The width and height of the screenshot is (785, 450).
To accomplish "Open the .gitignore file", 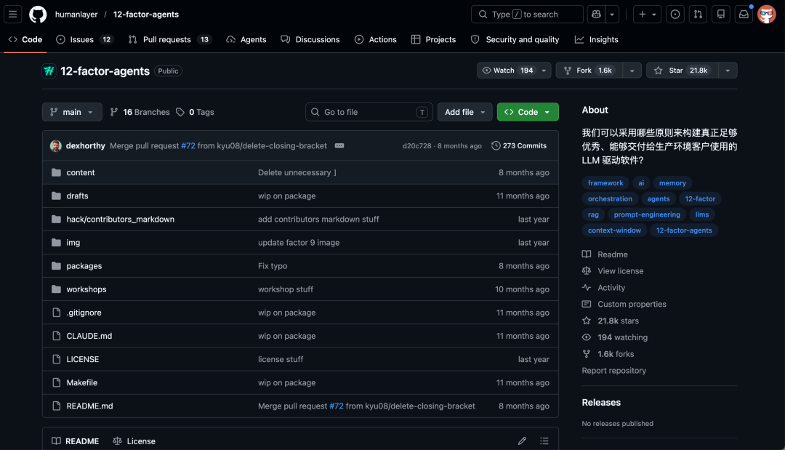I will pos(84,313).
